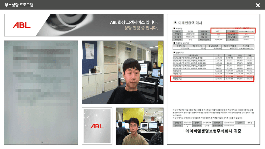Click the ABL 화상 고객서비스 입니다 text
Viewport: 265px width, 149px height.
pyautogui.click(x=134, y=22)
